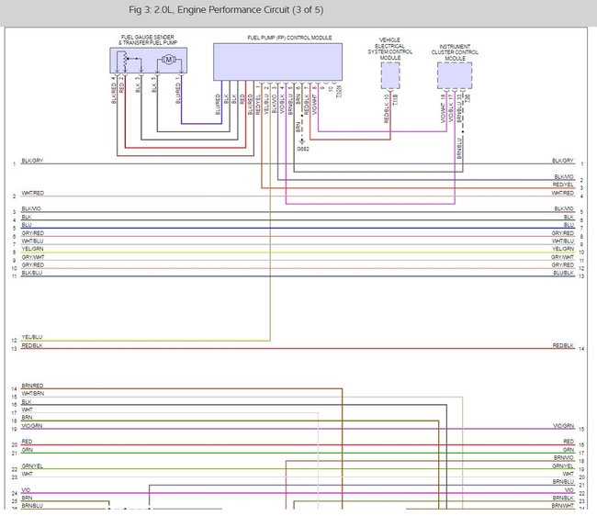Click the 'G682' ground label
Viewport: 597px width, 516px height.
[x=303, y=149]
